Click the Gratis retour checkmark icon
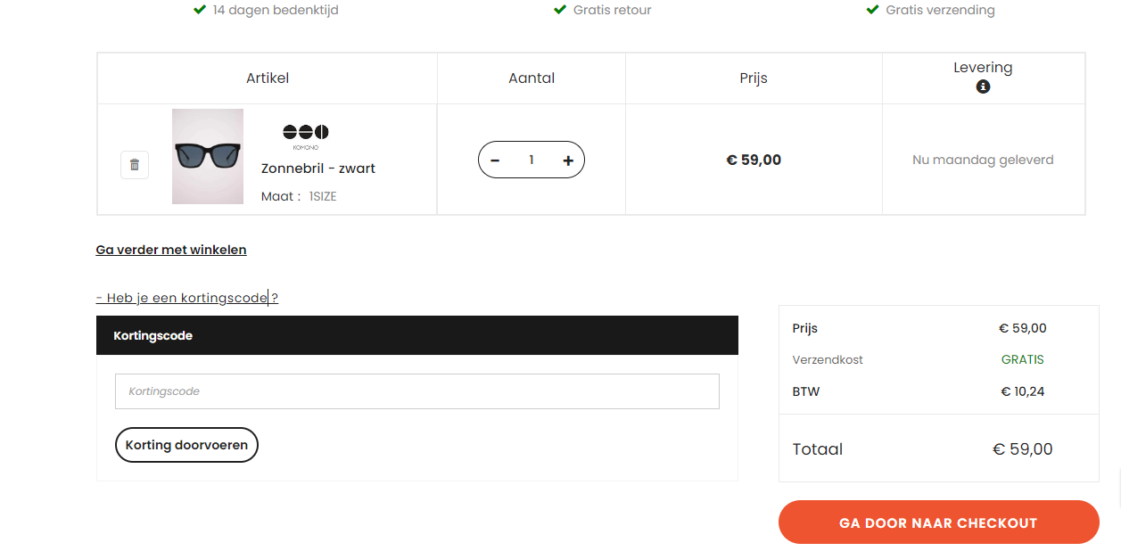 [560, 10]
